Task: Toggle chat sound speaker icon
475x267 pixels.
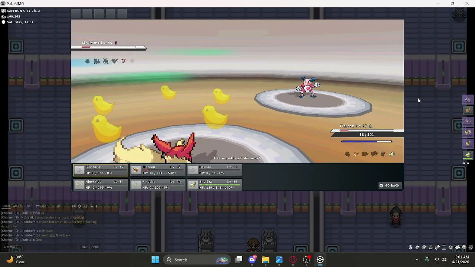Action: [85, 206]
